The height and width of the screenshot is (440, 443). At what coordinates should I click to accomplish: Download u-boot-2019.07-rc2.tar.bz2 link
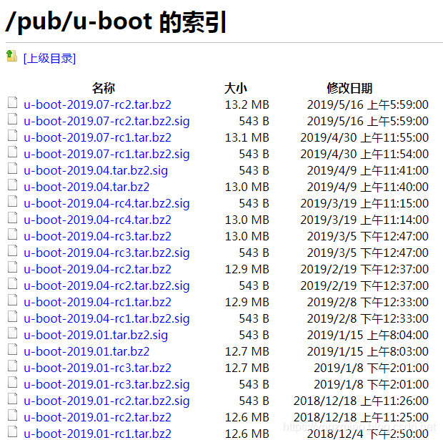click(x=97, y=104)
